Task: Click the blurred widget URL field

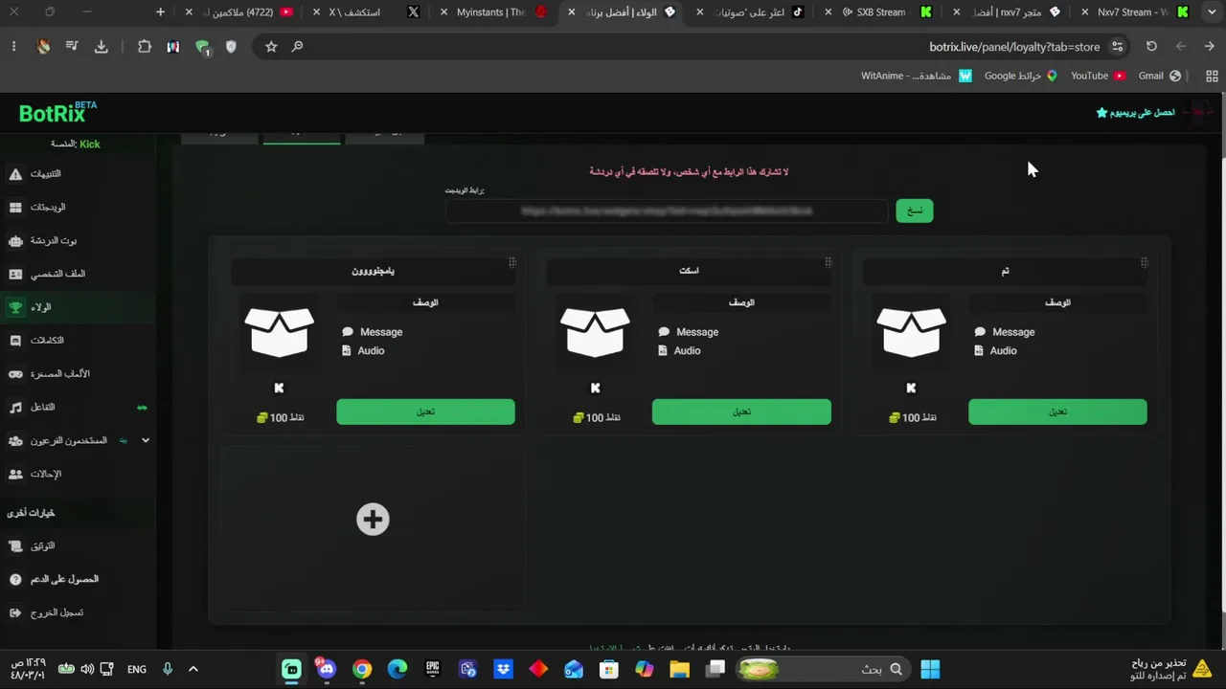Action: pos(667,211)
